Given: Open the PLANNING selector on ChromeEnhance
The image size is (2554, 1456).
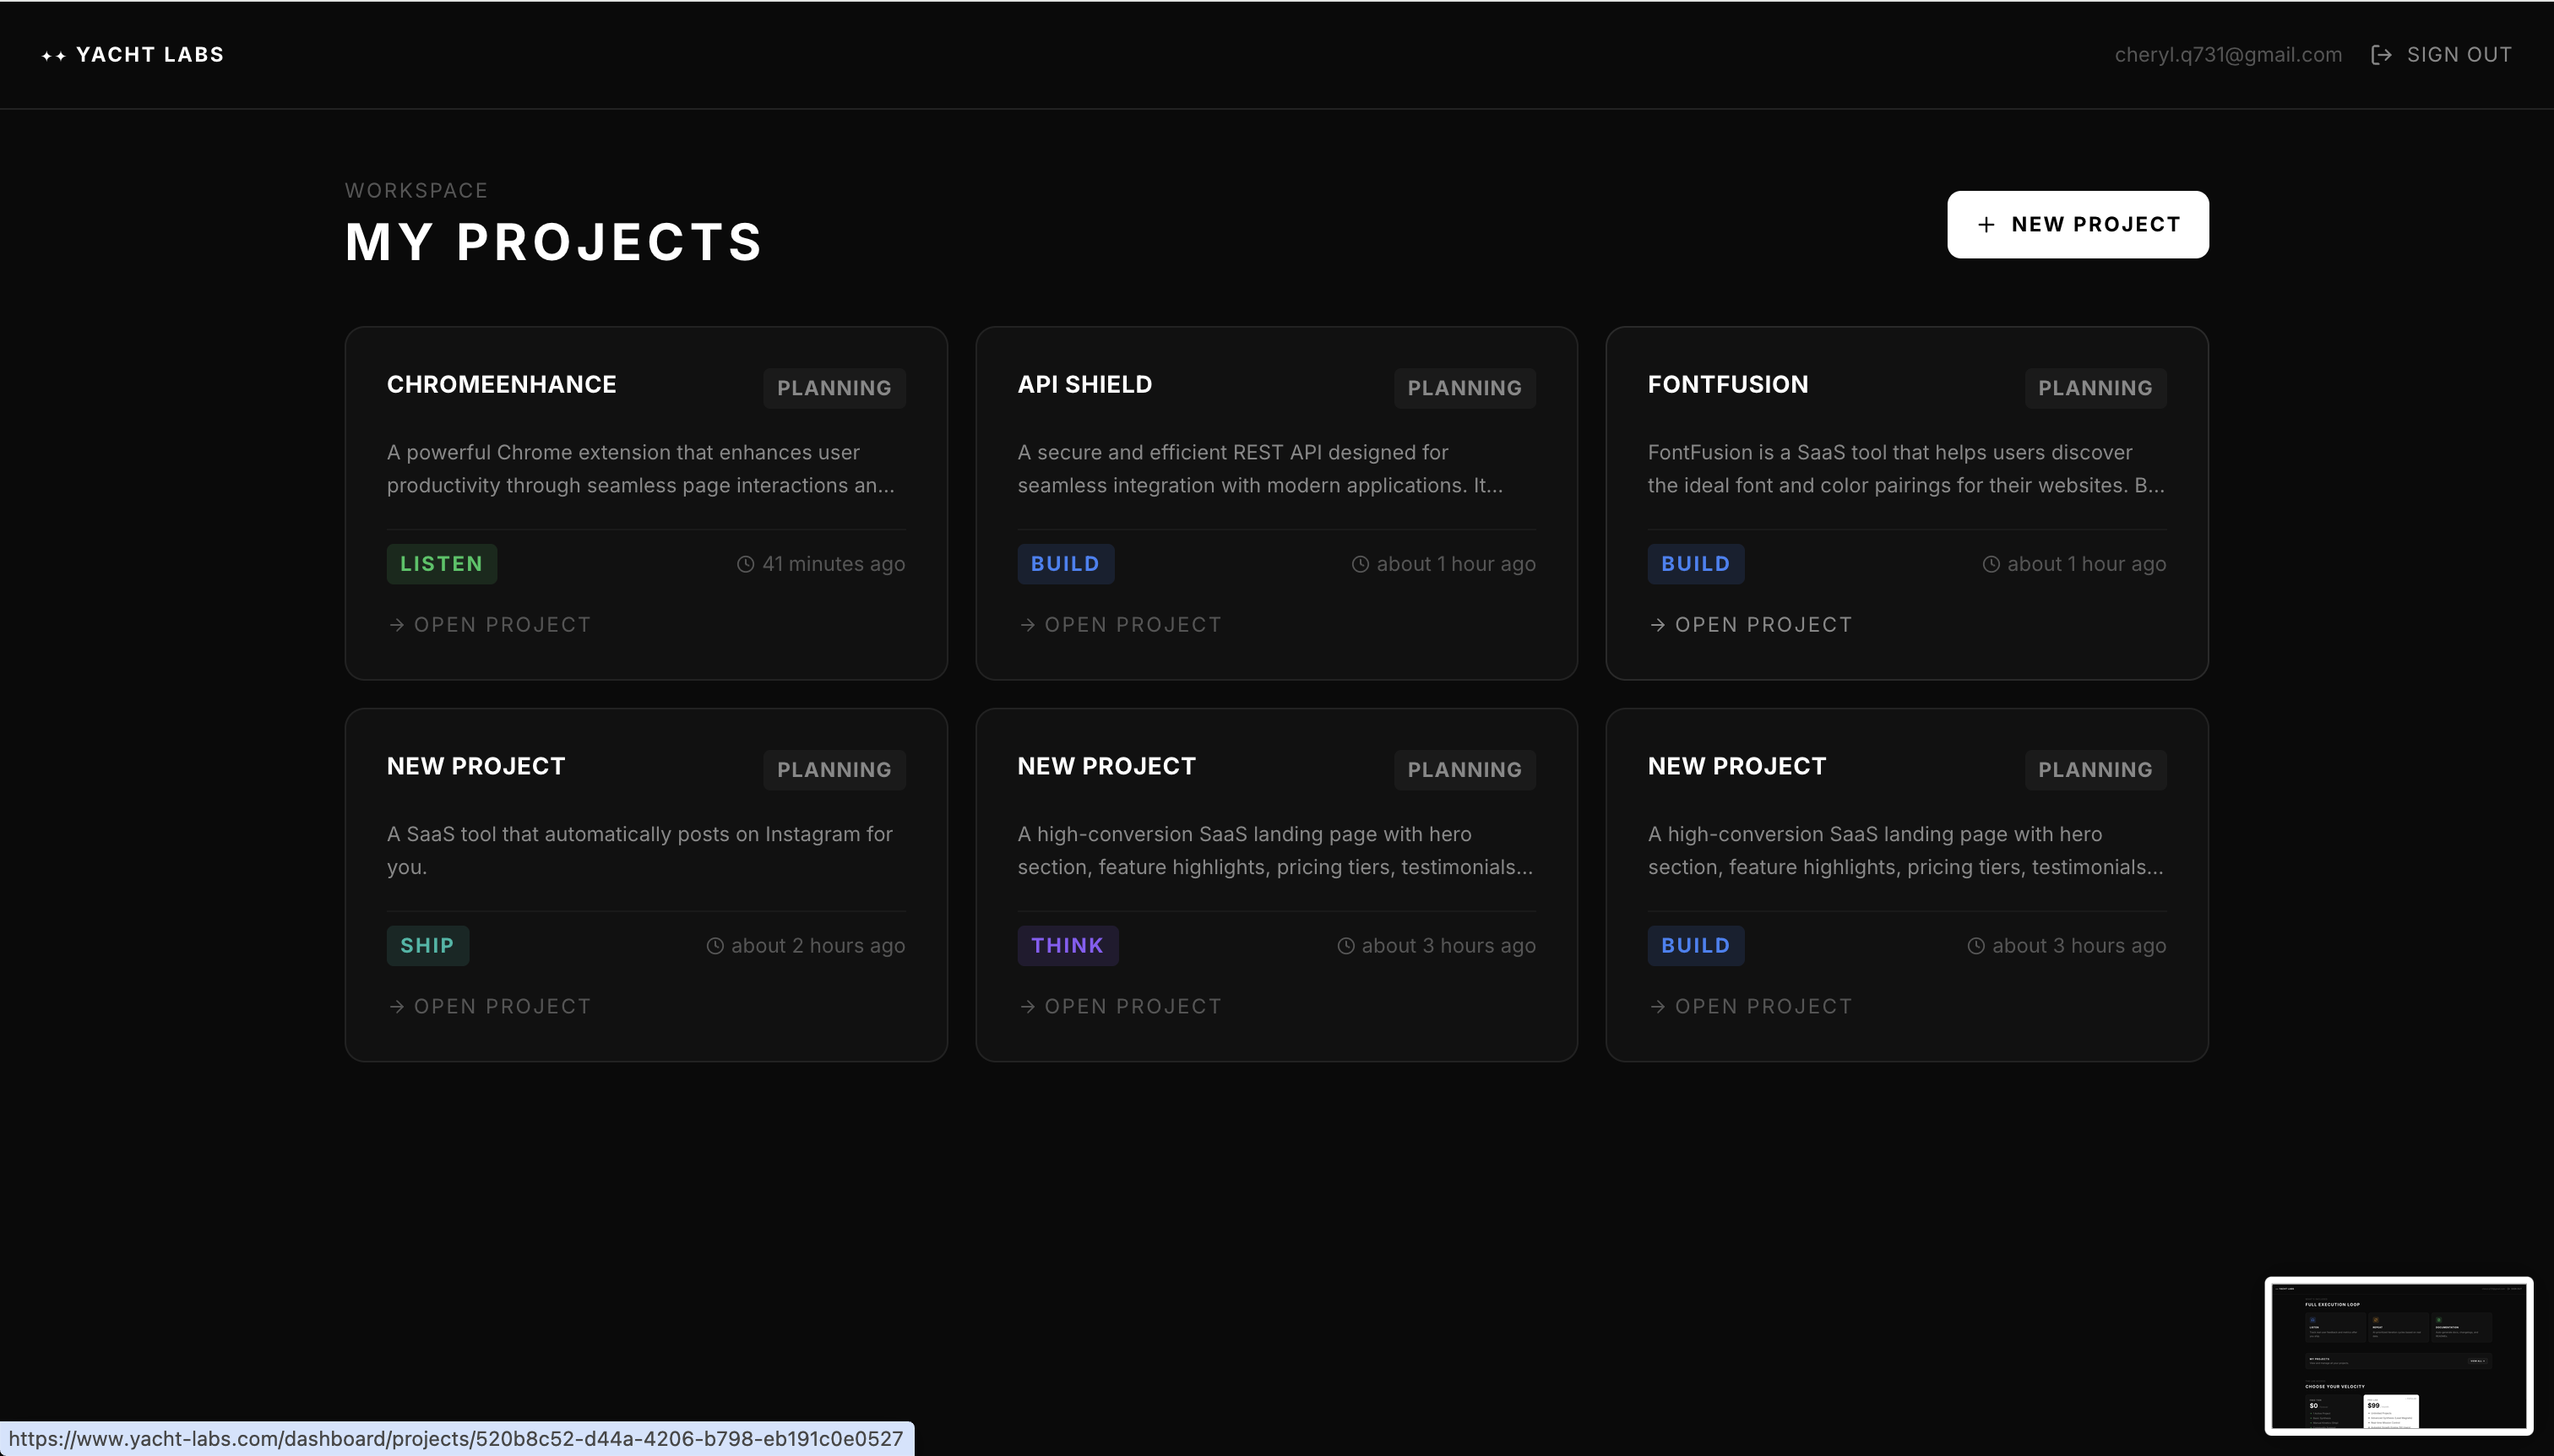Looking at the screenshot, I should coord(833,388).
